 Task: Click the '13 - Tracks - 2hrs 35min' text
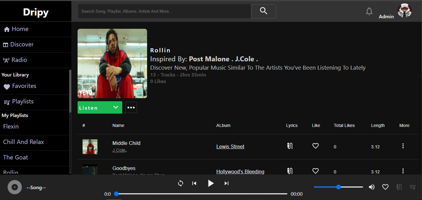point(178,75)
